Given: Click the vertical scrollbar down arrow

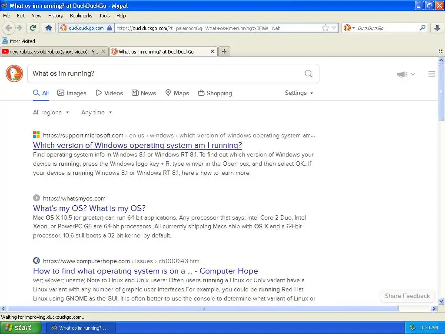Looking at the screenshot, I should point(441,301).
